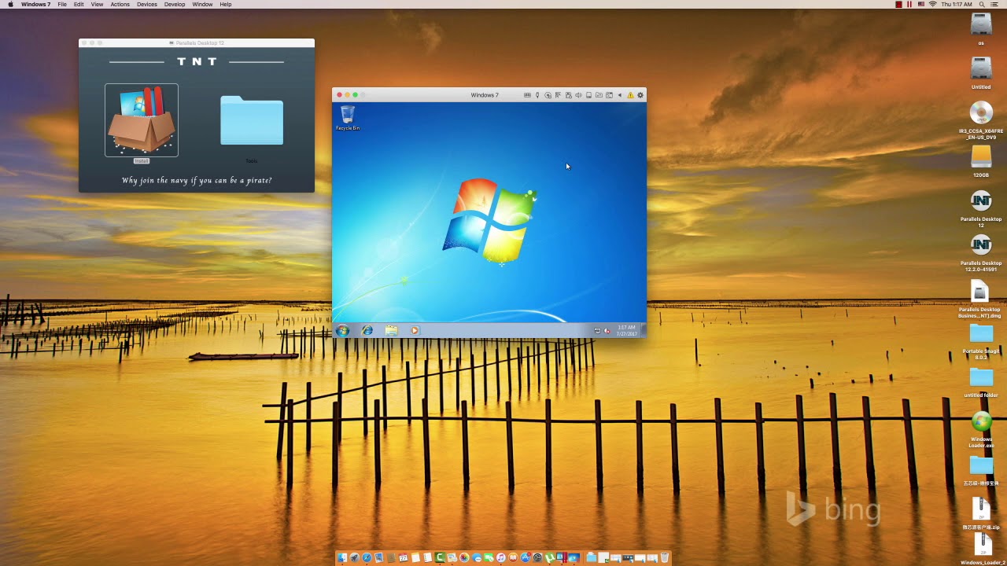Open the Devices menu
The width and height of the screenshot is (1007, 566).
coord(147,5)
